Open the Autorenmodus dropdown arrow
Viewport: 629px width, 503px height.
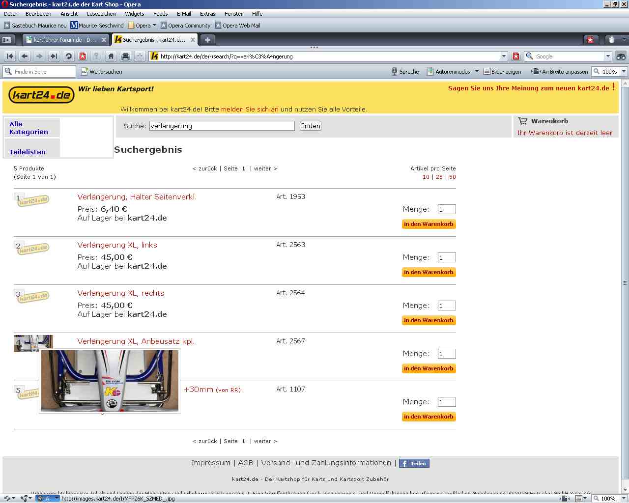tap(477, 72)
